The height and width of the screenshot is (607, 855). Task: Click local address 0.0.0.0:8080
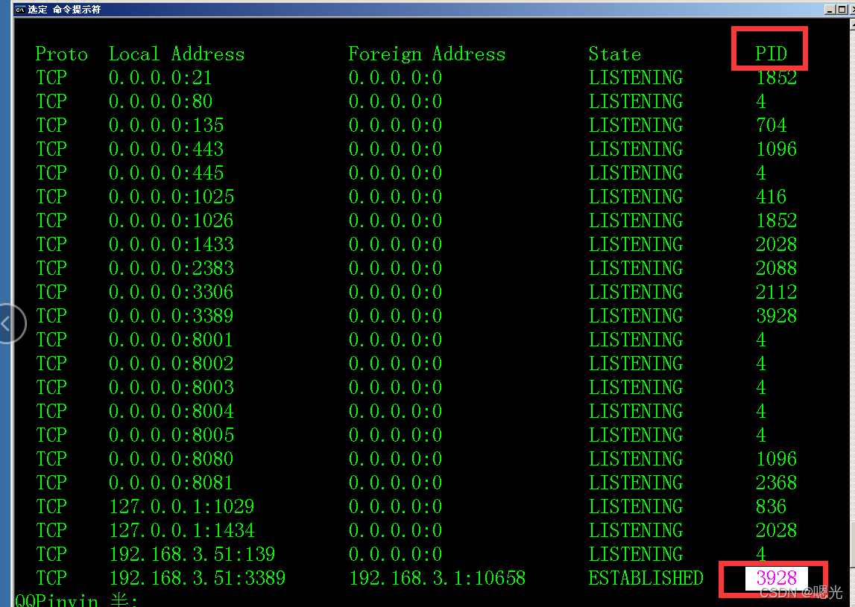click(171, 459)
